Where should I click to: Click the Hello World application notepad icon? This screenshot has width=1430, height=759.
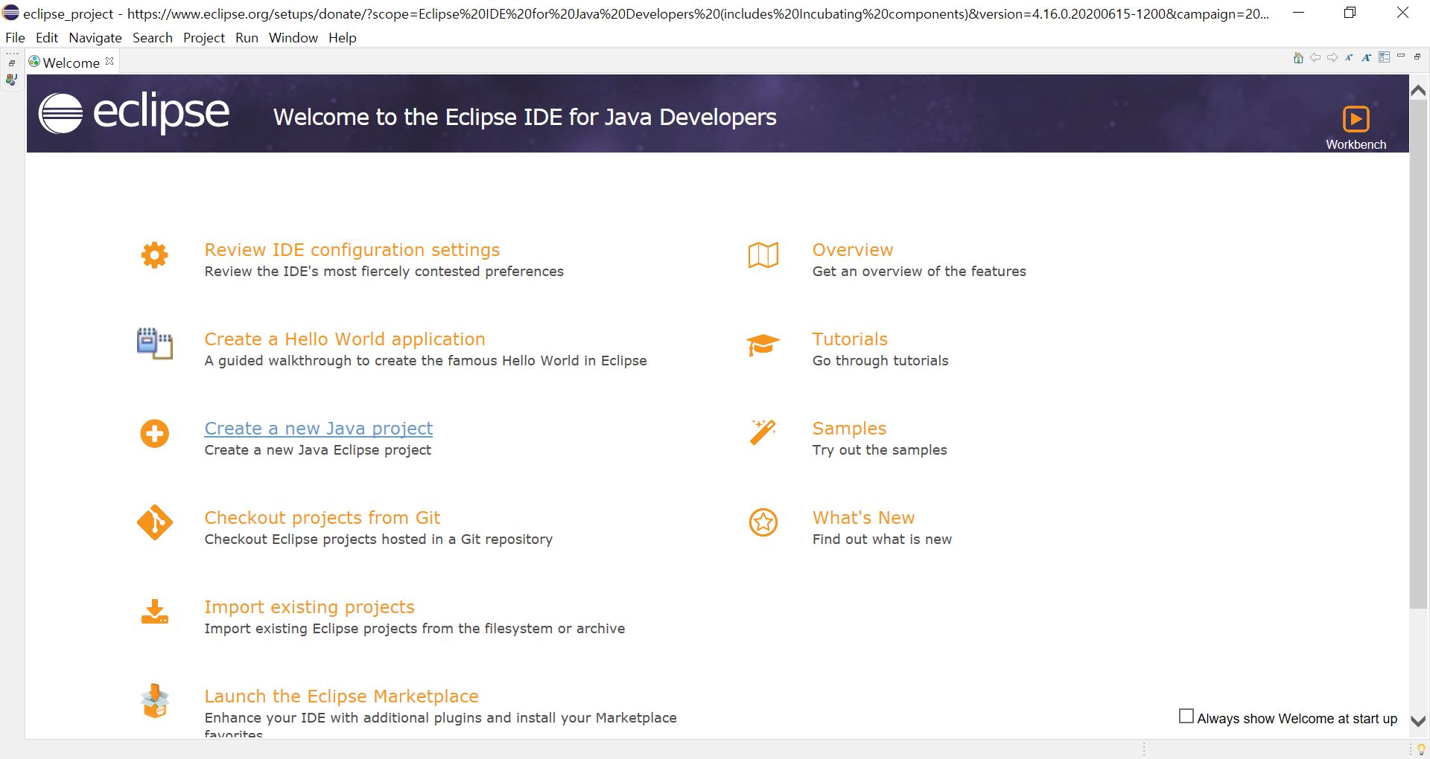[154, 344]
